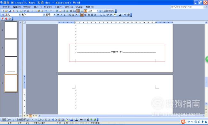This screenshot has width=208, height=125.
Task: Toggle Bold formatting button
Action: (58, 15)
